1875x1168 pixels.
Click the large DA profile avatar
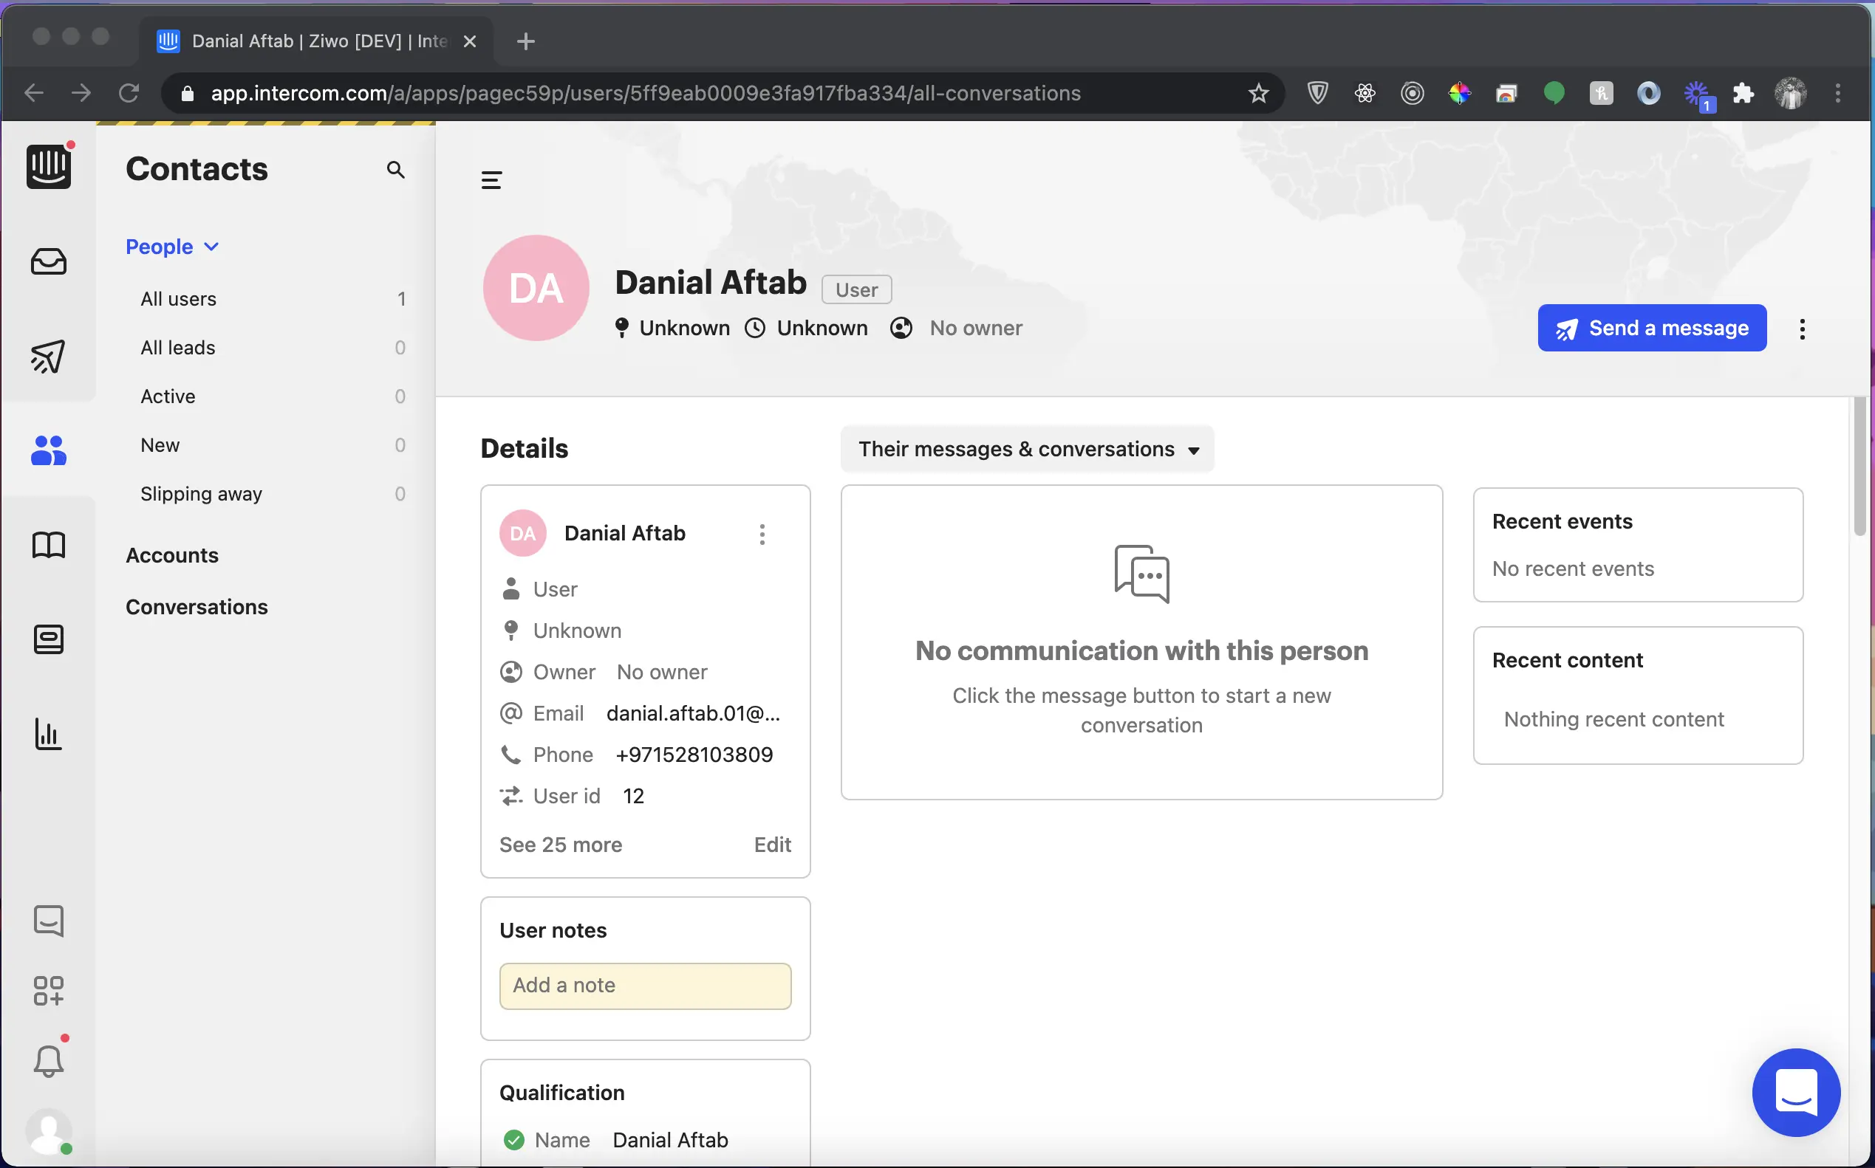pyautogui.click(x=536, y=288)
